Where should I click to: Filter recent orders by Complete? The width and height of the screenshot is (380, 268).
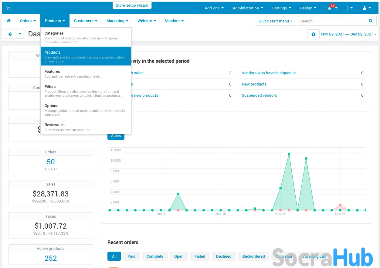155,256
